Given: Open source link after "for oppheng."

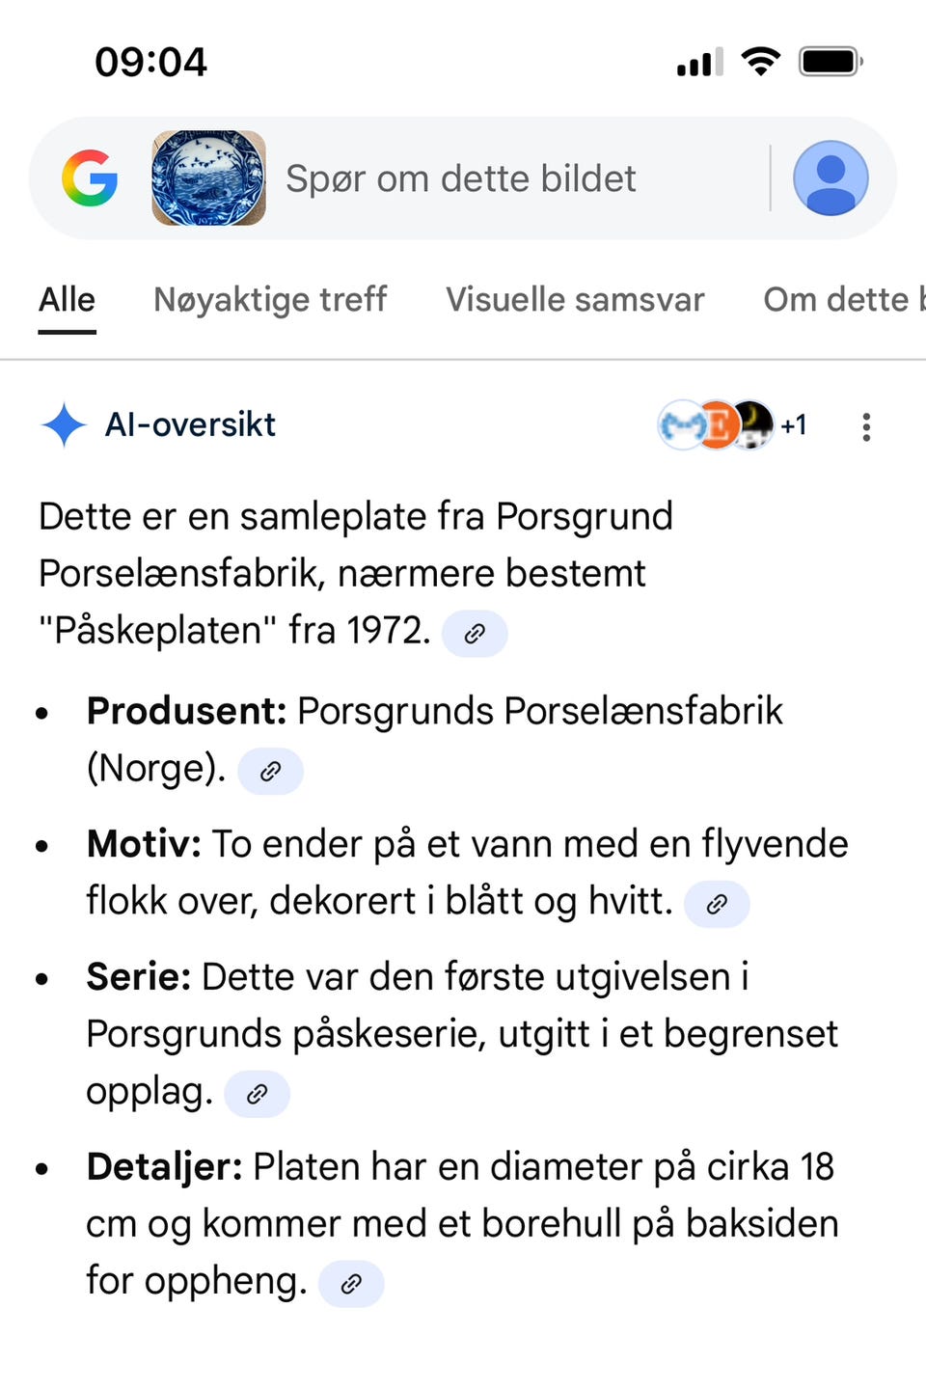Looking at the screenshot, I should tap(351, 1284).
